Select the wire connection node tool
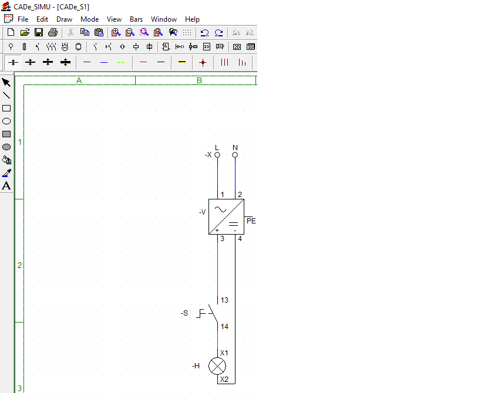Screen dimensions: 481x393 coord(203,63)
